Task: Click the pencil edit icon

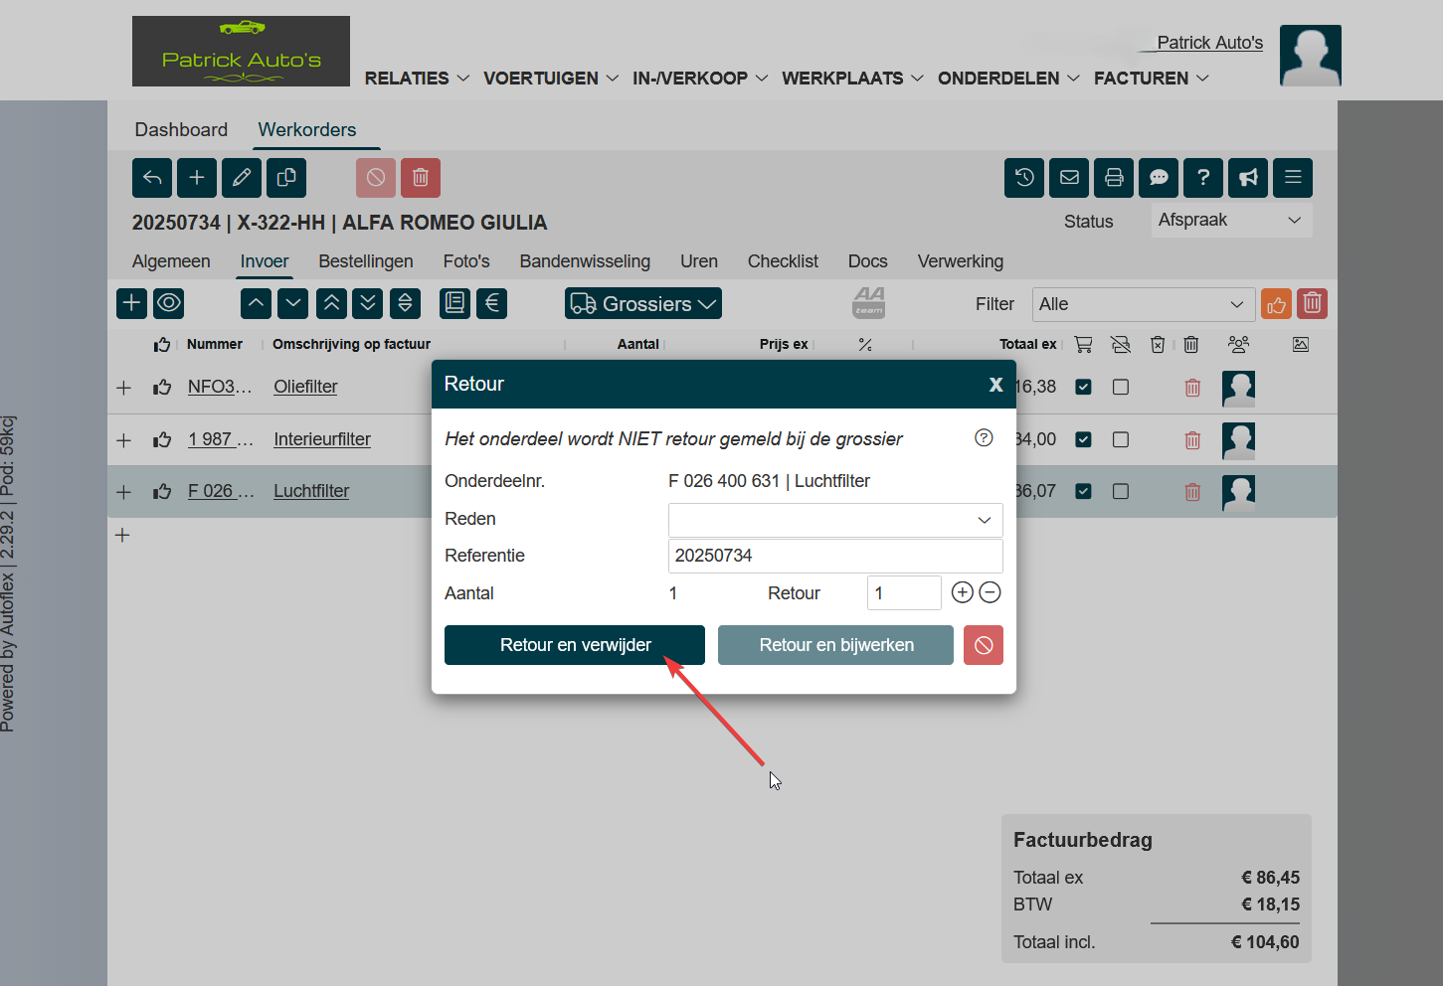Action: (x=242, y=178)
